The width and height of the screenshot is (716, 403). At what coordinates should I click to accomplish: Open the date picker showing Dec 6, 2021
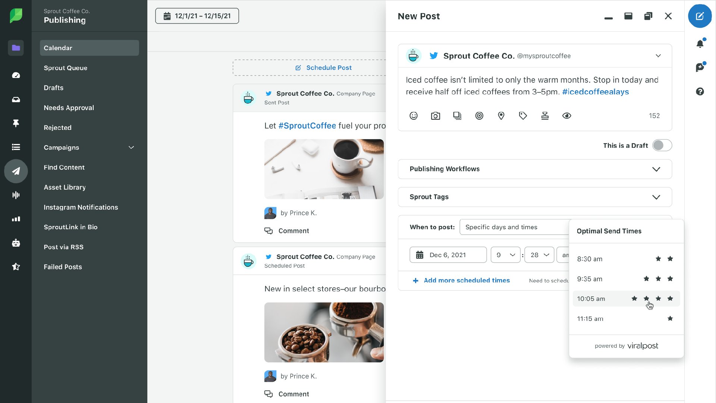(x=447, y=255)
